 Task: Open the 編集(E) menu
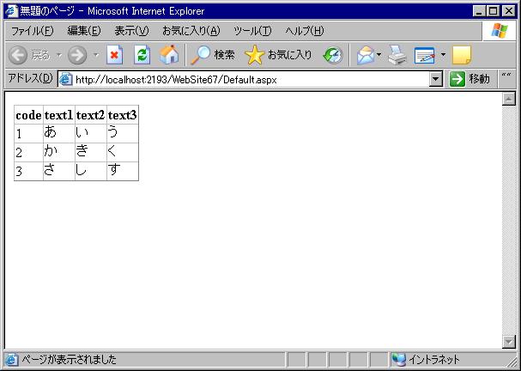(84, 31)
